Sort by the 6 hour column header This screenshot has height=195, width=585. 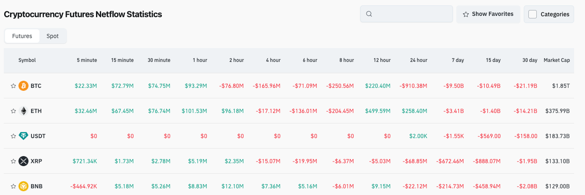[x=310, y=60]
